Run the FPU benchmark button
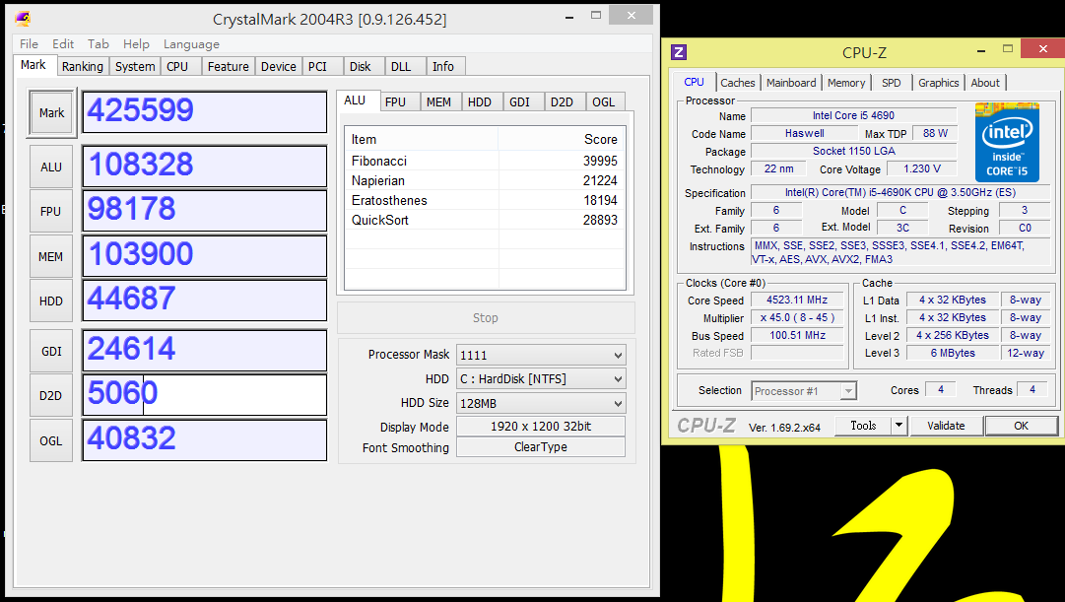The image size is (1065, 602). (x=51, y=211)
